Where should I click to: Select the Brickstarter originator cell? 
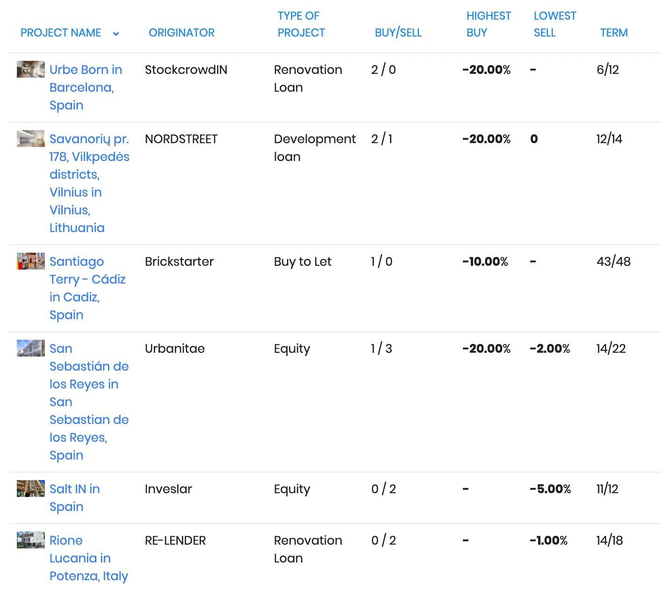click(x=179, y=262)
